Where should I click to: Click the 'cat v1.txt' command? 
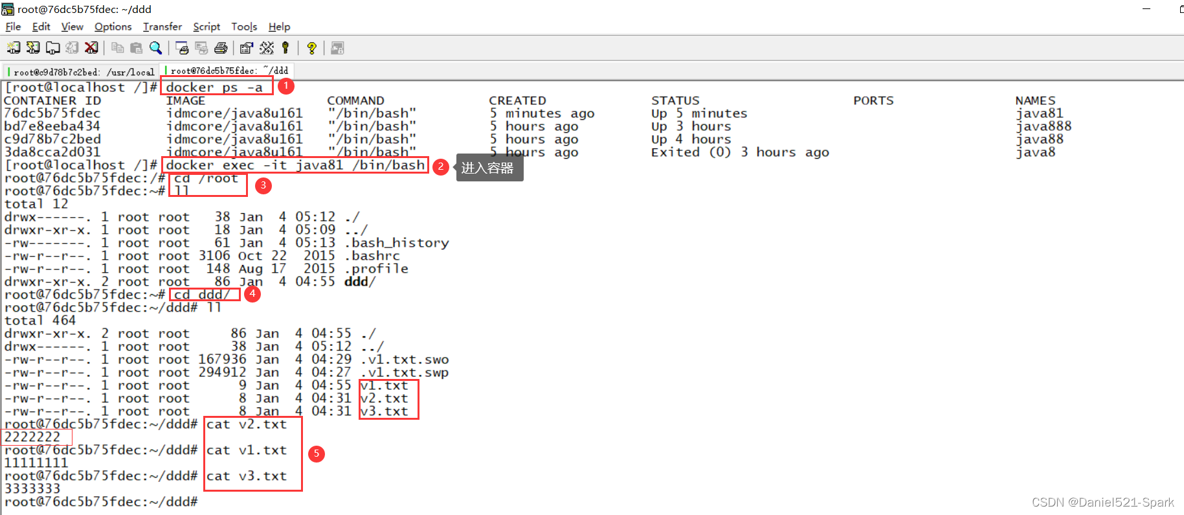[x=247, y=450]
